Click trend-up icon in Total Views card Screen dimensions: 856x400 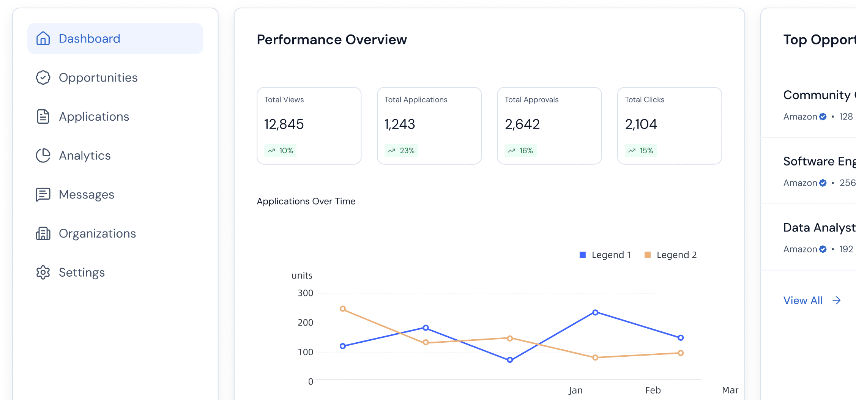271,151
